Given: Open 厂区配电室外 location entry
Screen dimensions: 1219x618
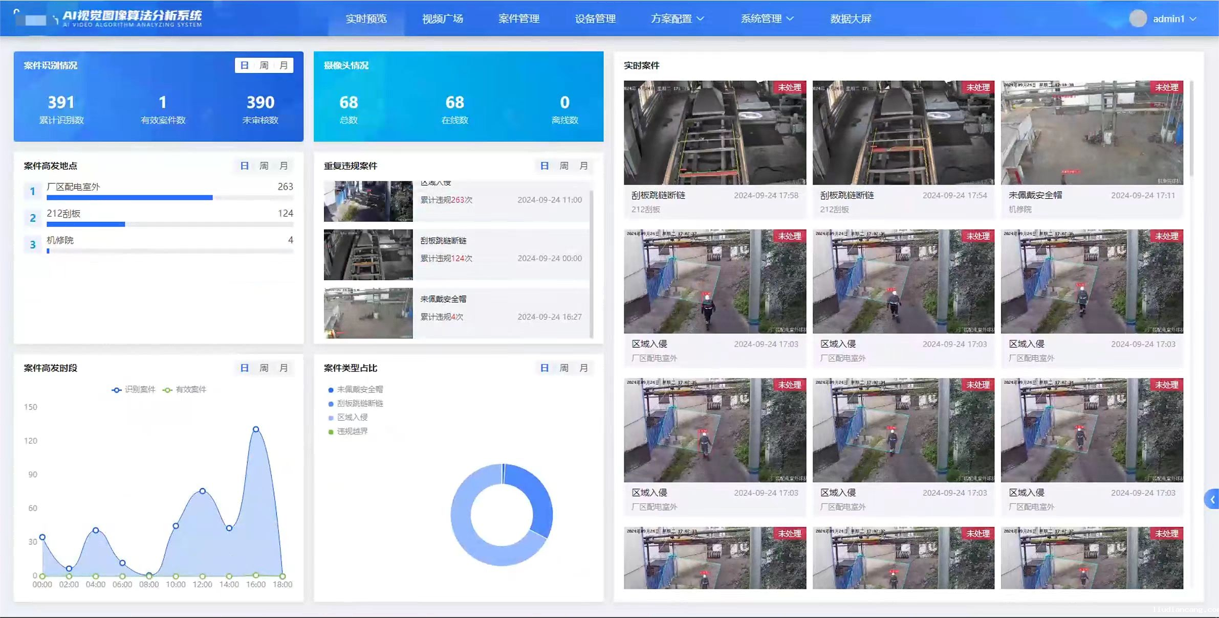Looking at the screenshot, I should point(73,187).
